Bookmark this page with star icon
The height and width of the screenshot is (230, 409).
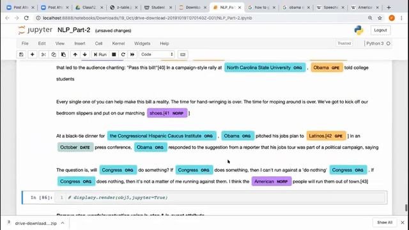[x=380, y=18]
